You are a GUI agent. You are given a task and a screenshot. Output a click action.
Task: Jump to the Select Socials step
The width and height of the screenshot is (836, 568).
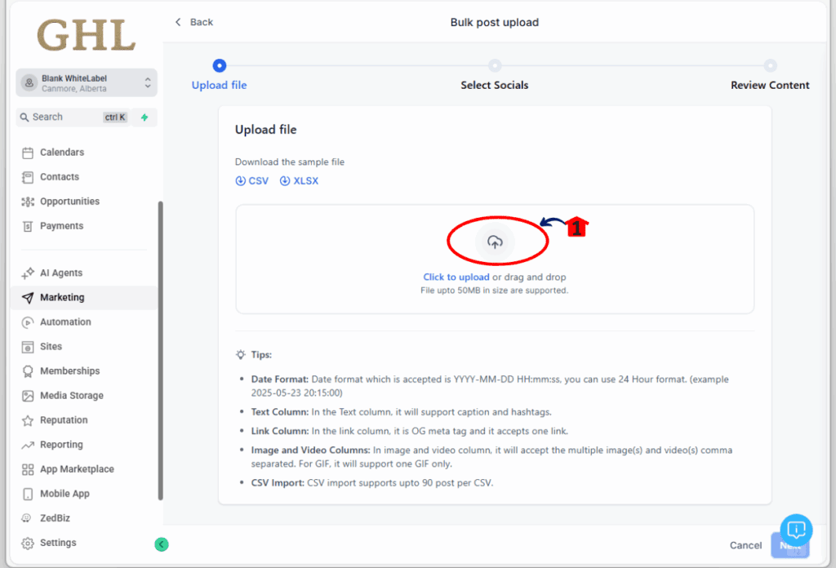[494, 66]
